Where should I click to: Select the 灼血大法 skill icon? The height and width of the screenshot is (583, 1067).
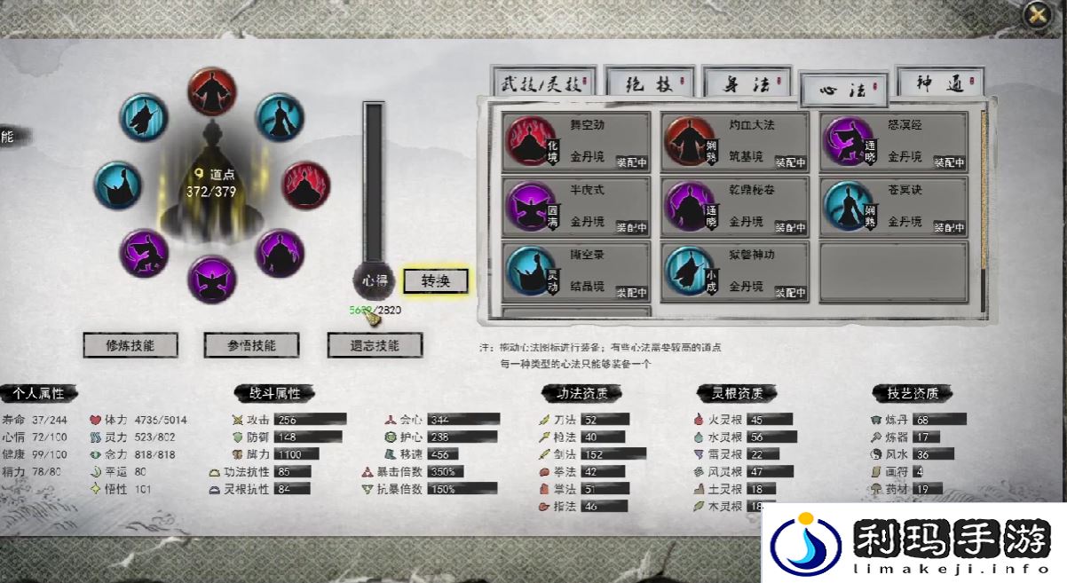689,141
